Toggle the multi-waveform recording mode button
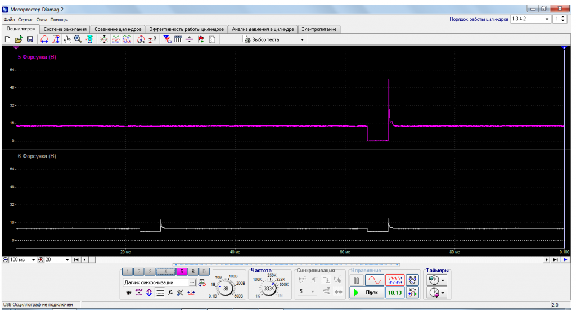 point(395,280)
